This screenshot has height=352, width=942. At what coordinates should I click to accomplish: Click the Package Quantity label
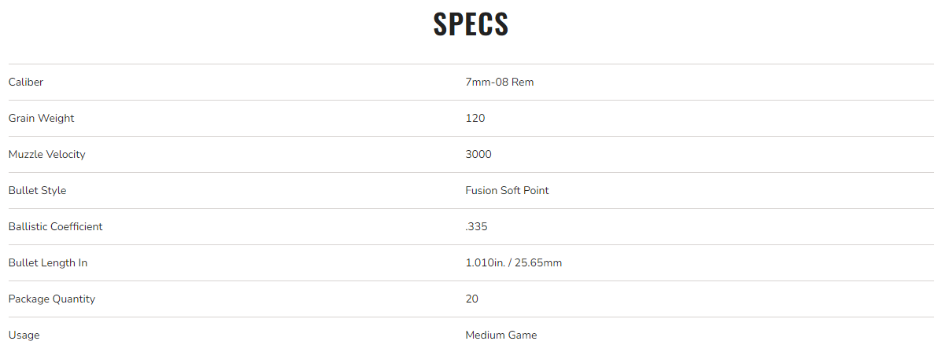coord(51,299)
